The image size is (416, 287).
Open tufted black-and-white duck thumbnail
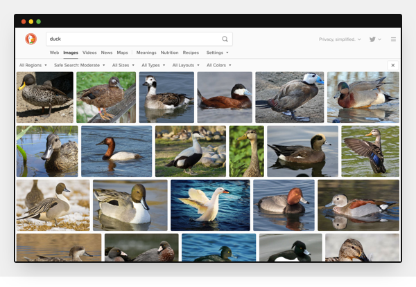click(x=291, y=248)
